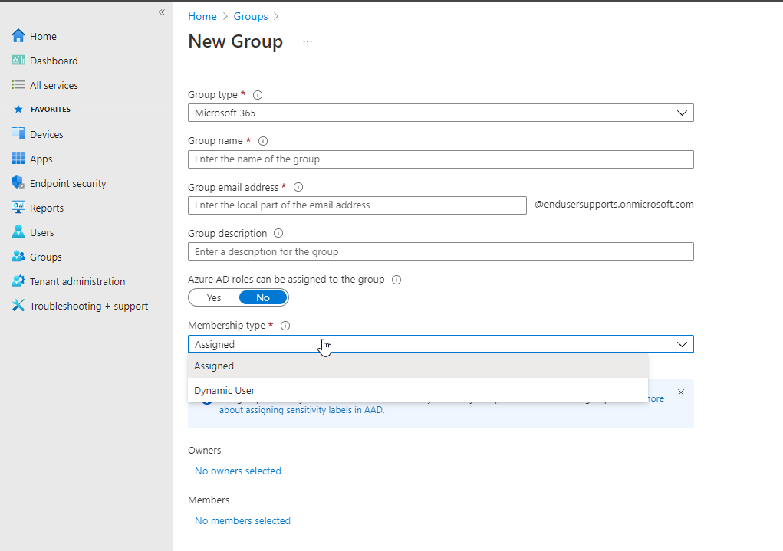Click the FAVORITES section label
The height and width of the screenshot is (551, 783).
51,109
